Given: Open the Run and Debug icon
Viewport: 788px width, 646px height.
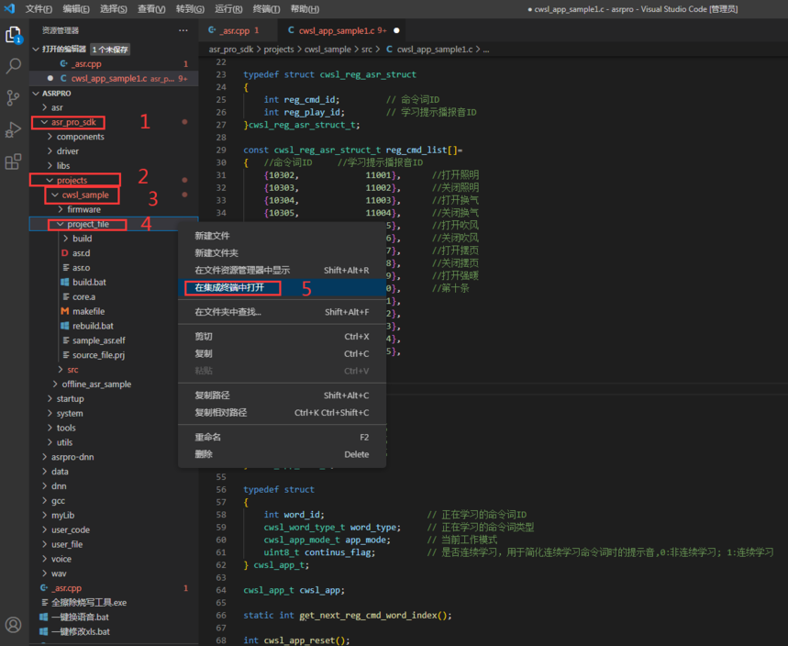Looking at the screenshot, I should coord(14,129).
